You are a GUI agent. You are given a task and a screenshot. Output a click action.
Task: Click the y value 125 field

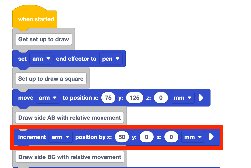coord(134,98)
